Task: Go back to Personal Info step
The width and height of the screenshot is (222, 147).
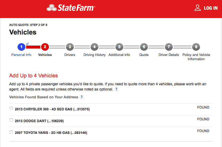Action: click(21, 55)
